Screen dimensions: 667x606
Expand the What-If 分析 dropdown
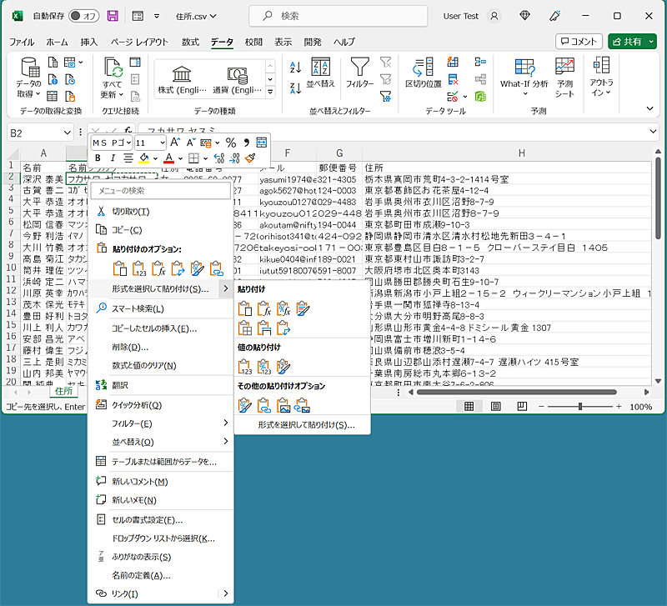pyautogui.click(x=524, y=78)
